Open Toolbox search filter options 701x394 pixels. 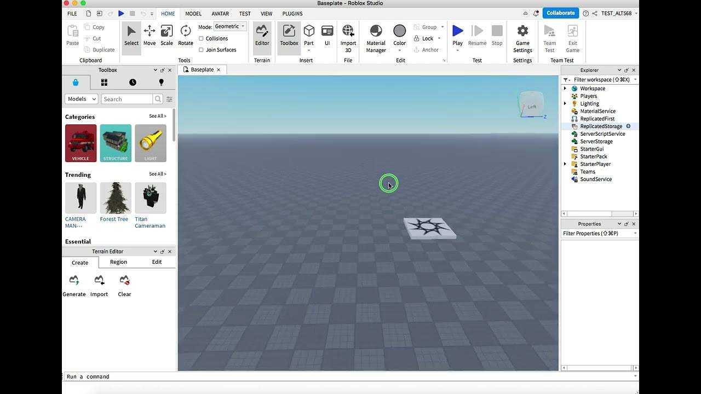(169, 99)
